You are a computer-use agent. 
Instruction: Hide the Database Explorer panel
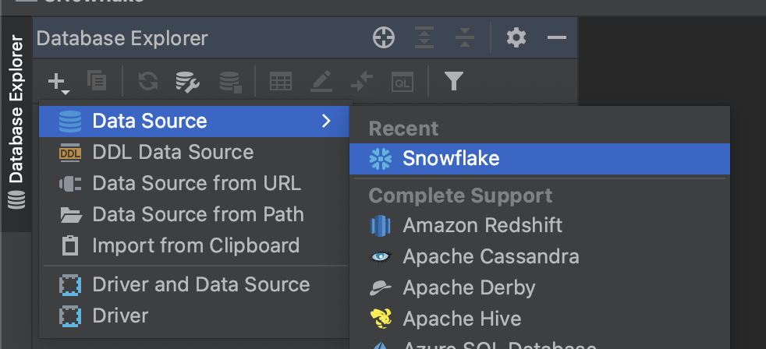pyautogui.click(x=556, y=37)
